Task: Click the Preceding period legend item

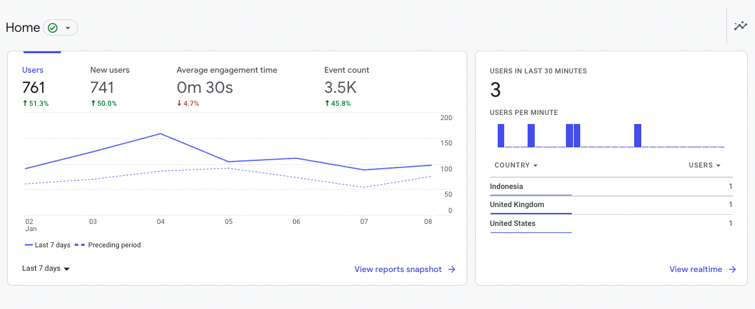Action: coord(108,245)
